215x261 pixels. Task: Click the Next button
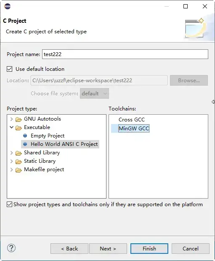point(108,248)
